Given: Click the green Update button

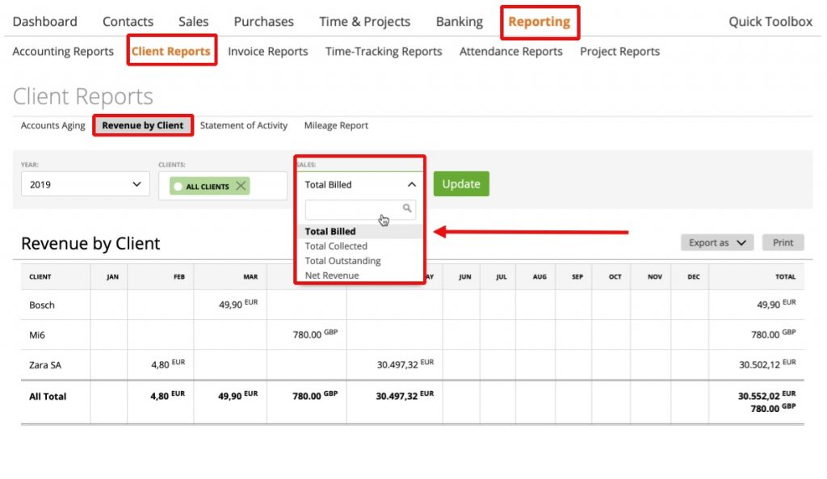Looking at the screenshot, I should point(460,183).
